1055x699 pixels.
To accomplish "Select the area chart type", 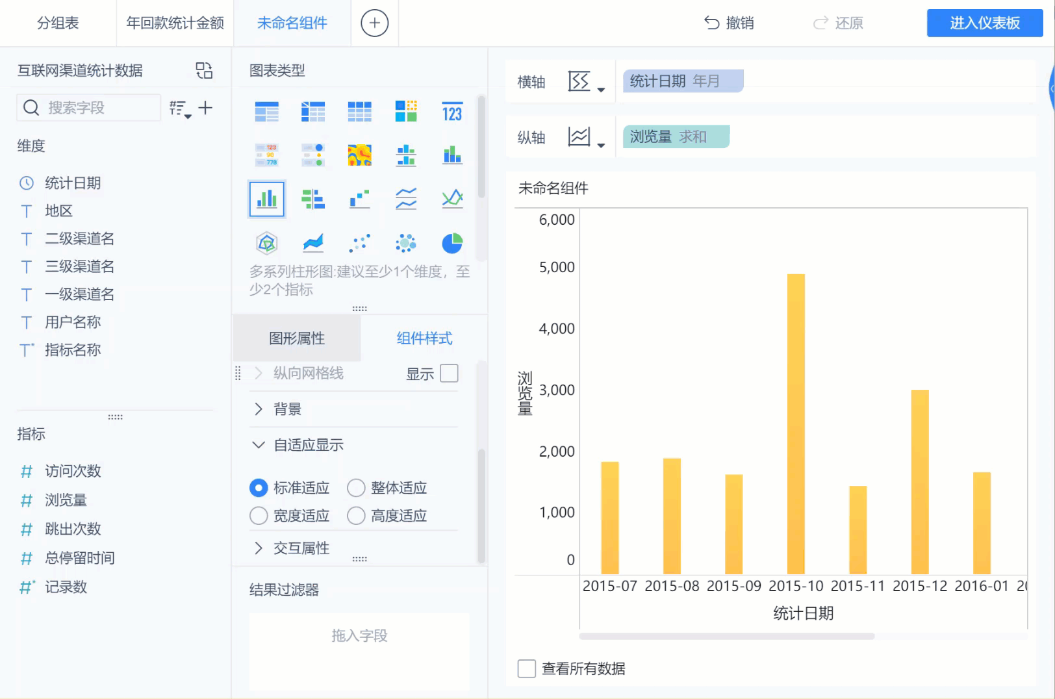I will pyautogui.click(x=313, y=243).
